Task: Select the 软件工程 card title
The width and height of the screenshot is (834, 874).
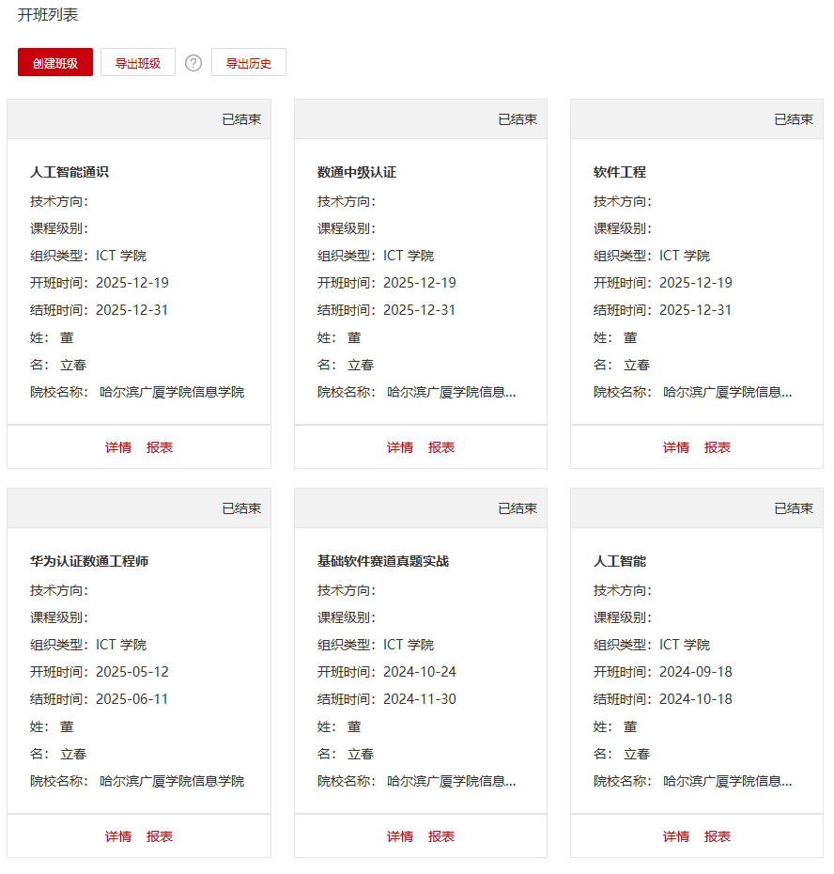Action: pos(620,173)
